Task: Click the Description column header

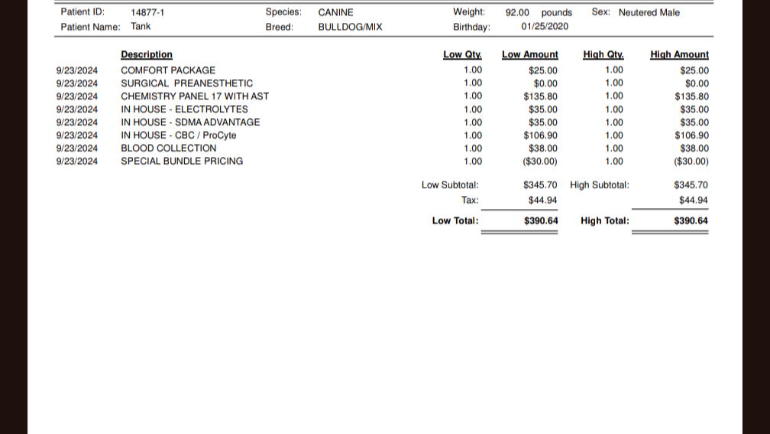Action: (147, 55)
